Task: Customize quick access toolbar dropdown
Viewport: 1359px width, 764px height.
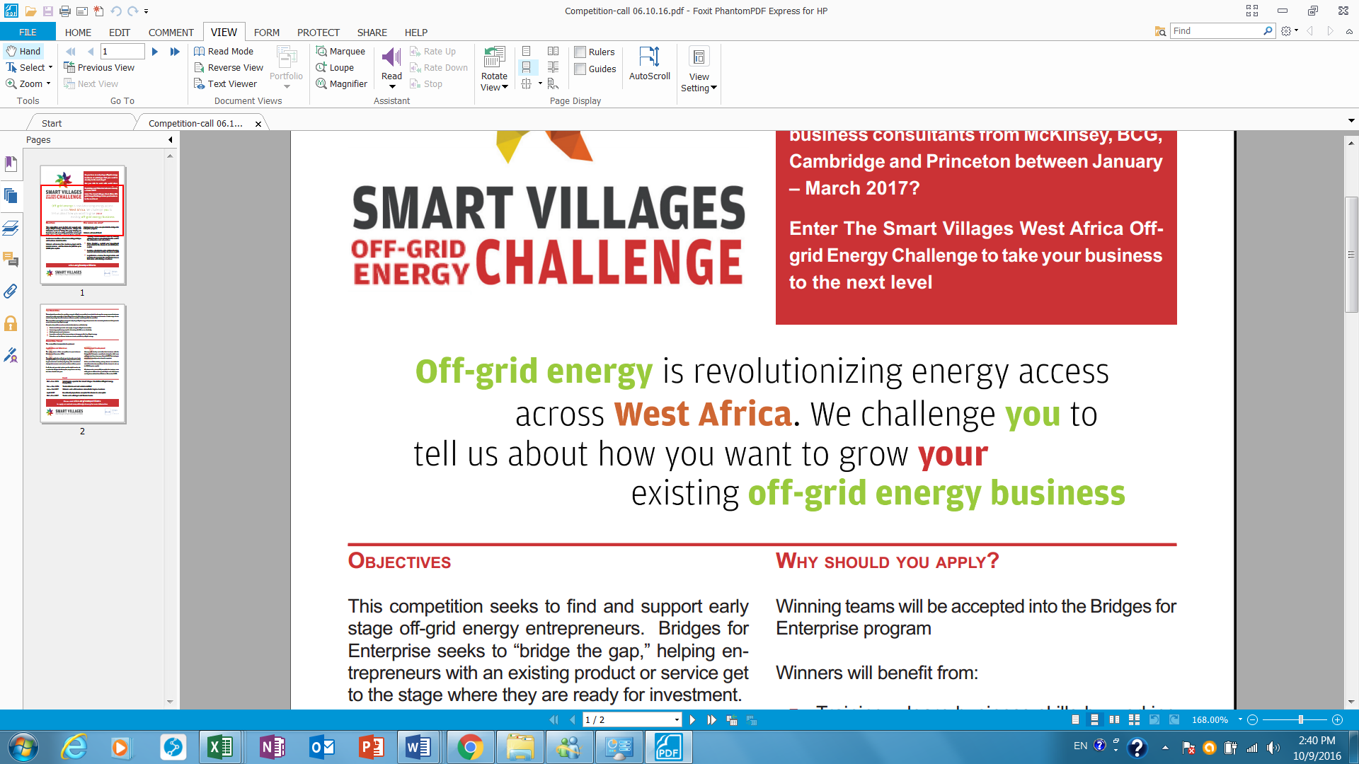Action: [x=146, y=11]
